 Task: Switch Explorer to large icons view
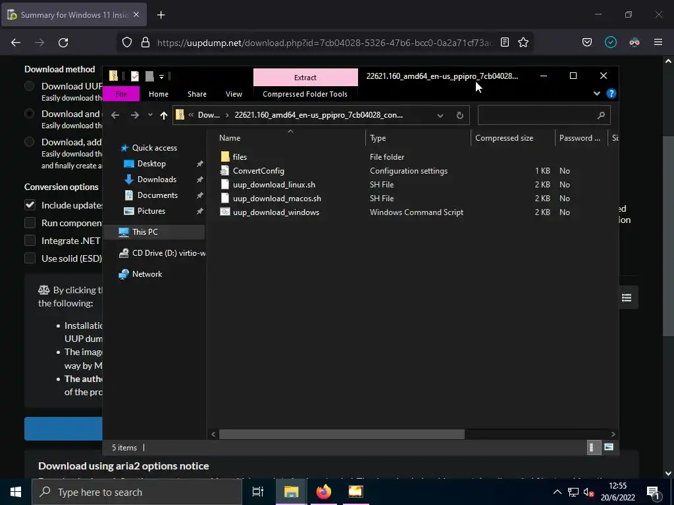pyautogui.click(x=609, y=447)
